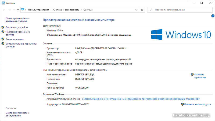Click shield icon beside Настройка удаленного доступа

click(3, 32)
